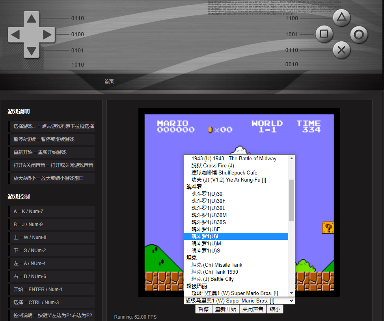Viewport: 384px width, 321px height.
Task: Click the D-pad up arrow
Action: 32,19
